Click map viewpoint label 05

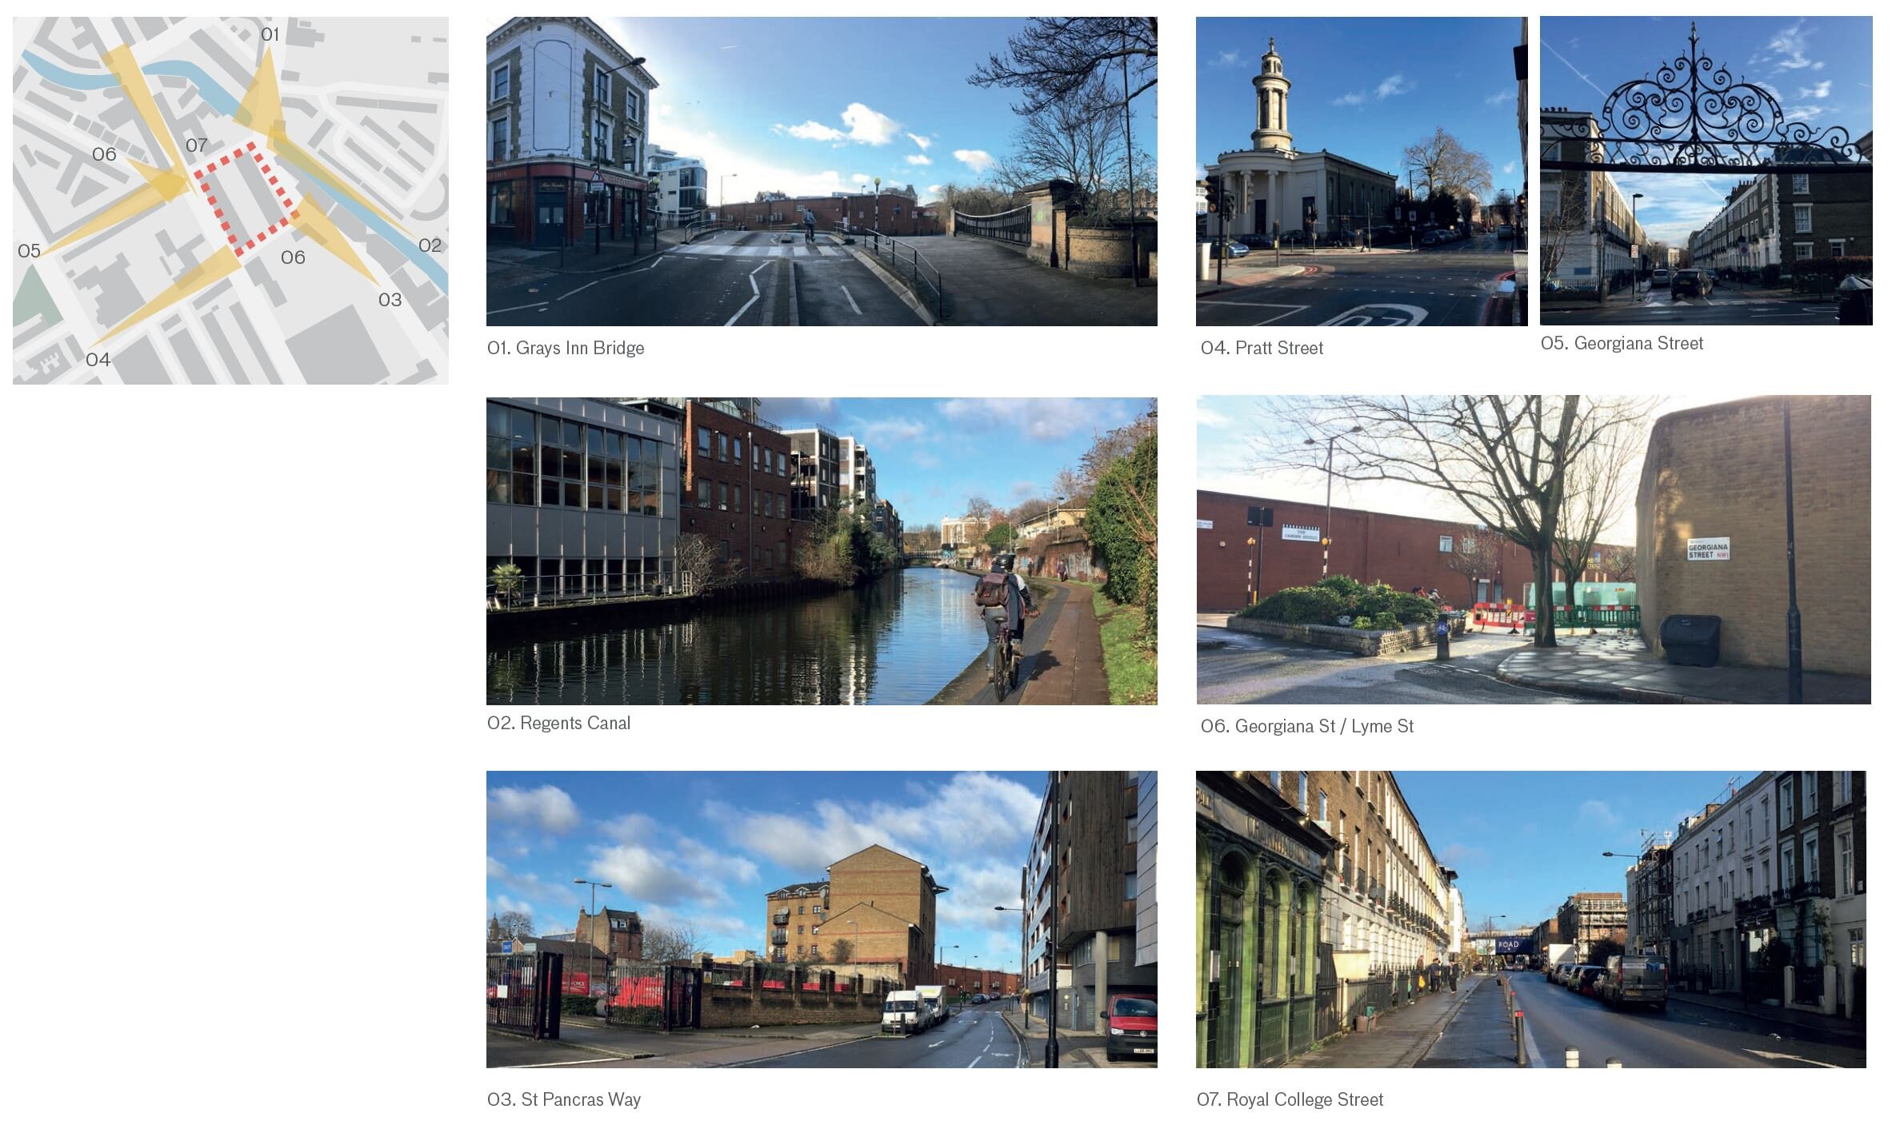click(x=29, y=251)
